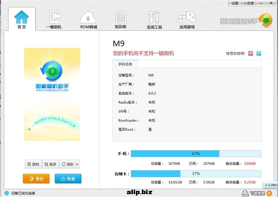Share to Tencent Weibo icon
Viewport: 278px width, 197px height.
click(259, 53)
